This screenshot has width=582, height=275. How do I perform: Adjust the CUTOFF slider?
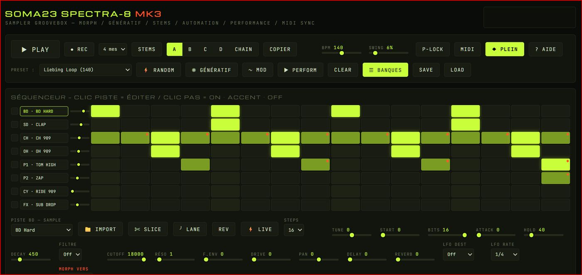[x=127, y=260]
